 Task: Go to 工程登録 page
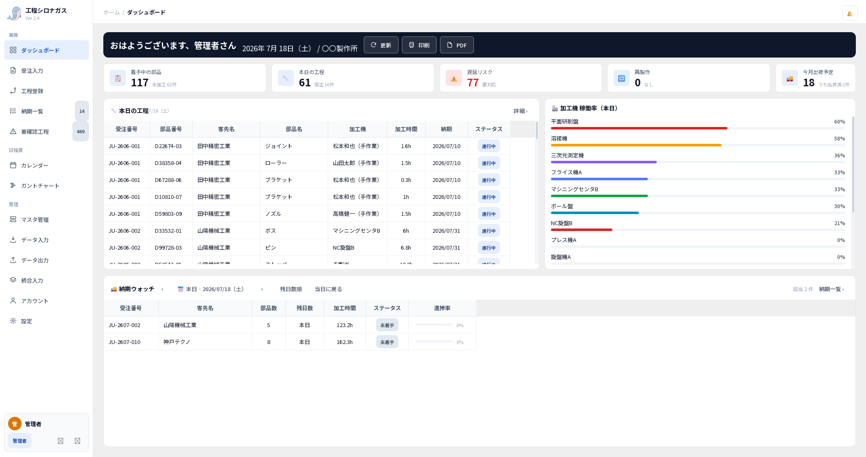click(x=47, y=91)
